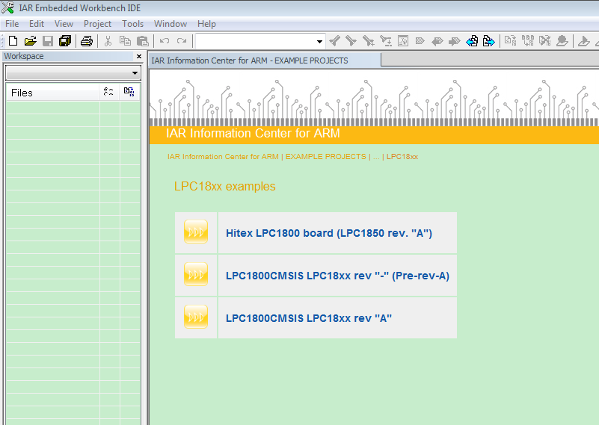This screenshot has height=425, width=599.
Task: Click the Paste clipboard icon
Action: point(143,41)
